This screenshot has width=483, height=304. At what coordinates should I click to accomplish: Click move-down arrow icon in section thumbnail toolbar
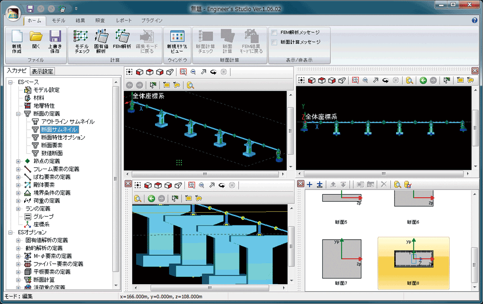(x=343, y=184)
